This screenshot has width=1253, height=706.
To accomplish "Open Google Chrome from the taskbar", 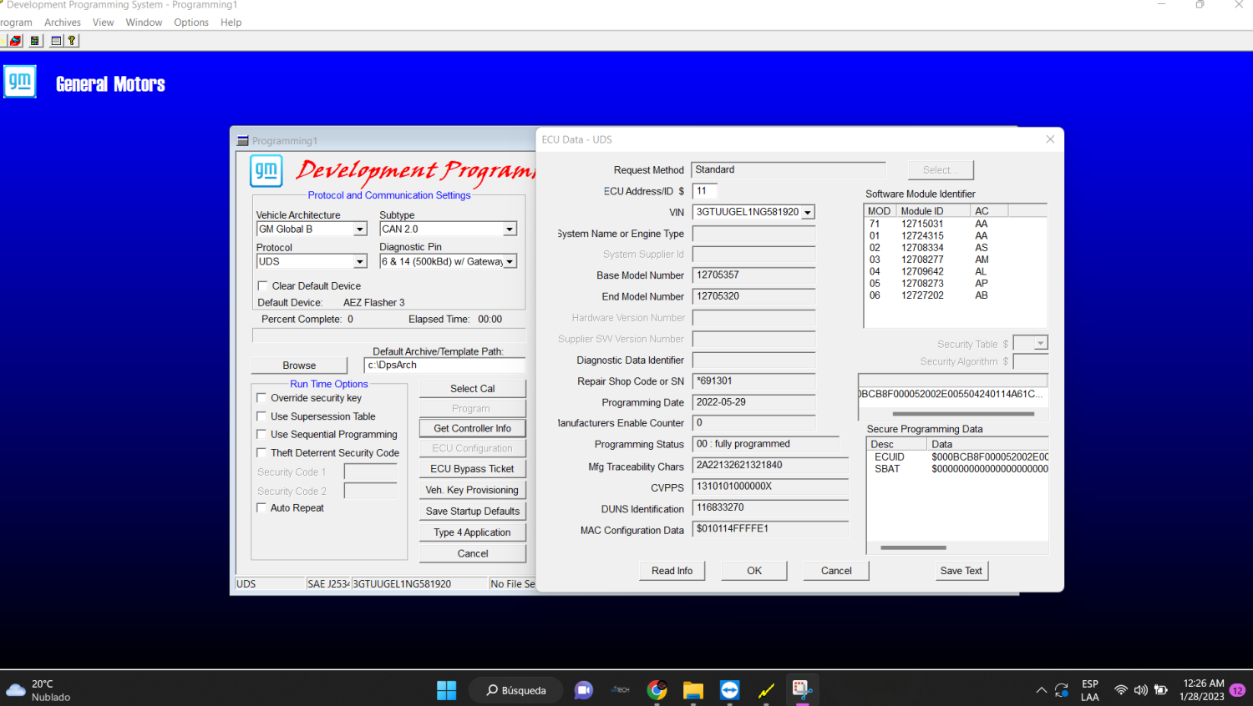I will tap(657, 690).
